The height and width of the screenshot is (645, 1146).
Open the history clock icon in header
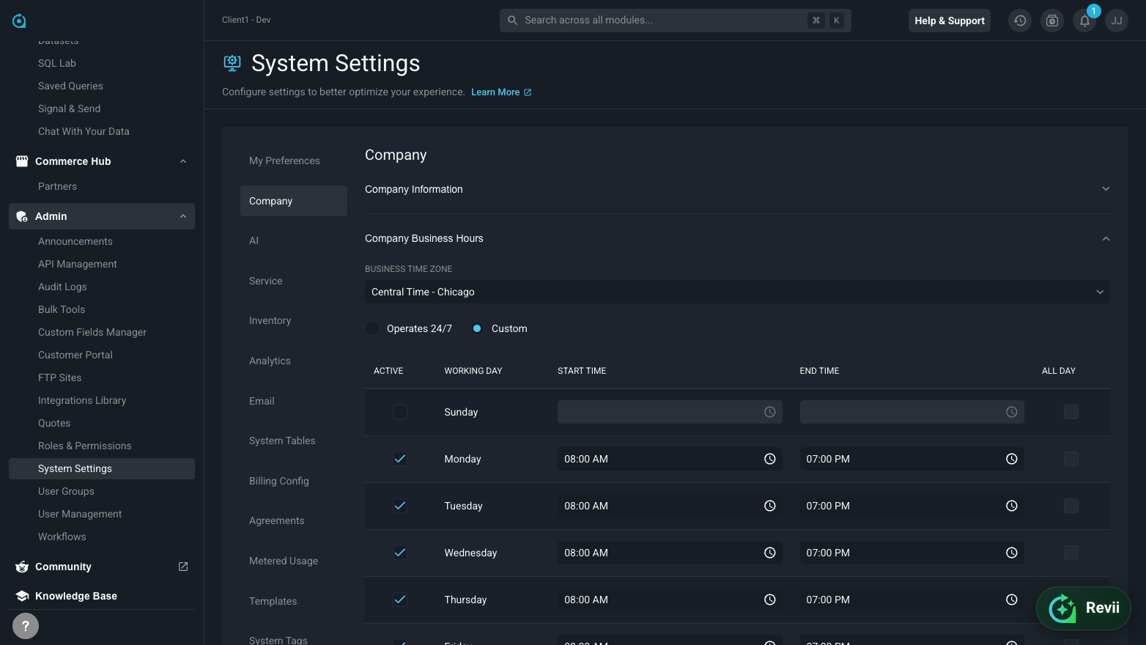click(1020, 21)
